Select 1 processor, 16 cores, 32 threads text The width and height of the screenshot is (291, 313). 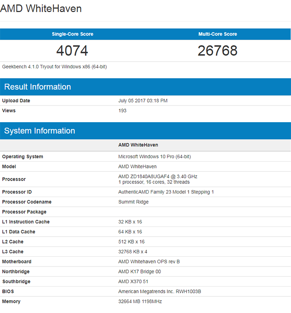click(x=154, y=182)
